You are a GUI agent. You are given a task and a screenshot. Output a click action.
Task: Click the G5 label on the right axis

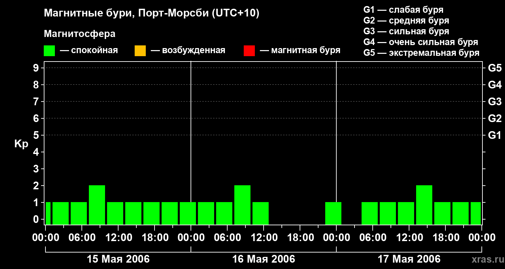click(x=495, y=68)
